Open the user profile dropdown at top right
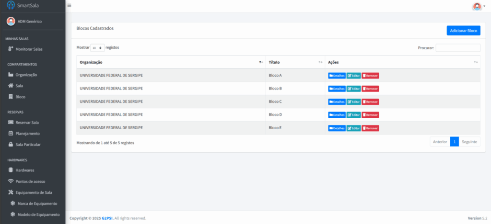Image resolution: width=491 pixels, height=224 pixels. coord(479,6)
